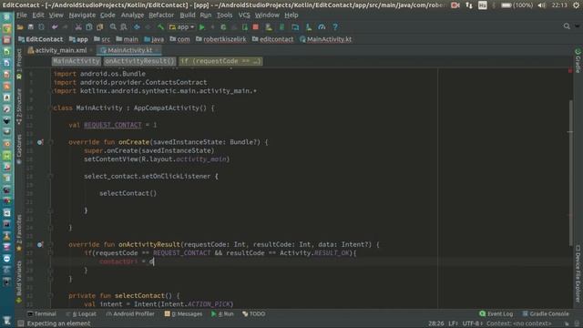Click the red error stripe indicator
583x328 pixels.
570,70
